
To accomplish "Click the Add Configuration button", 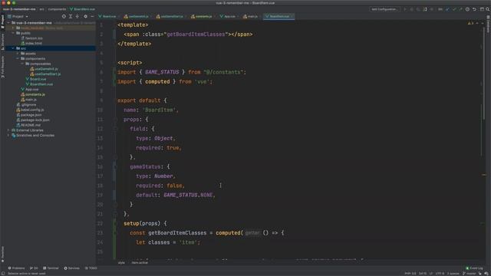I will tap(384, 9).
